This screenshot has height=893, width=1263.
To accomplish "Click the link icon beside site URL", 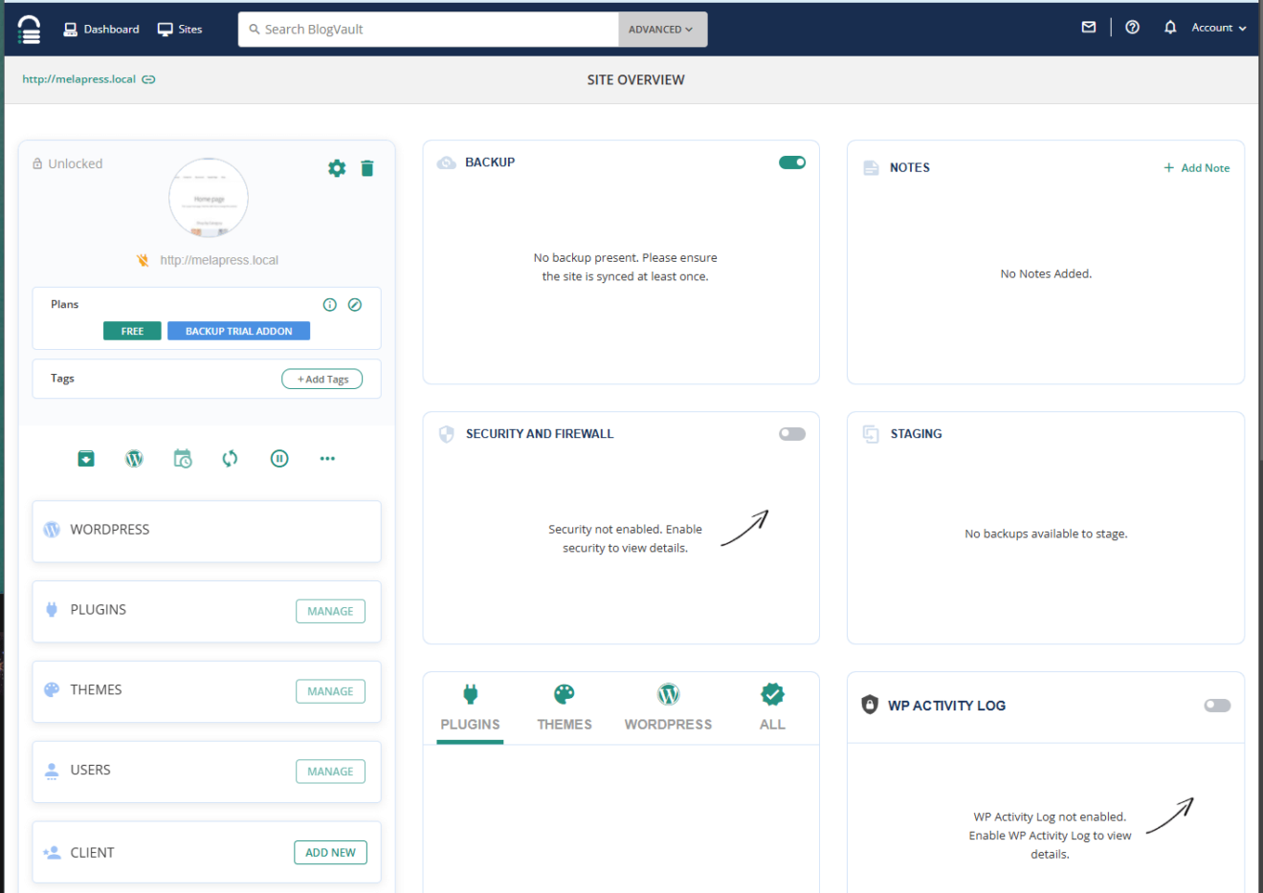I will tap(148, 79).
